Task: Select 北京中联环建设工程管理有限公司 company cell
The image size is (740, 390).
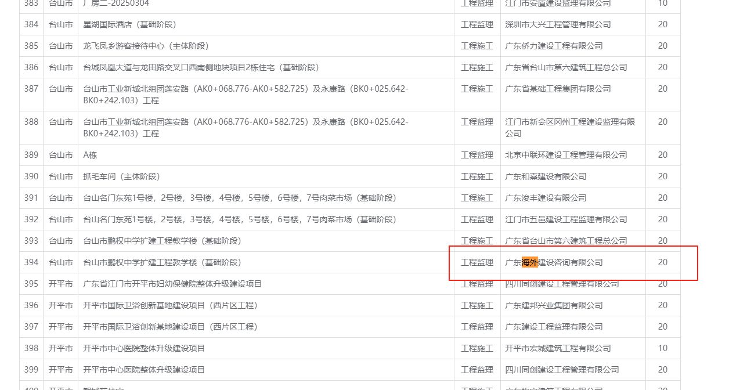Action: point(566,155)
